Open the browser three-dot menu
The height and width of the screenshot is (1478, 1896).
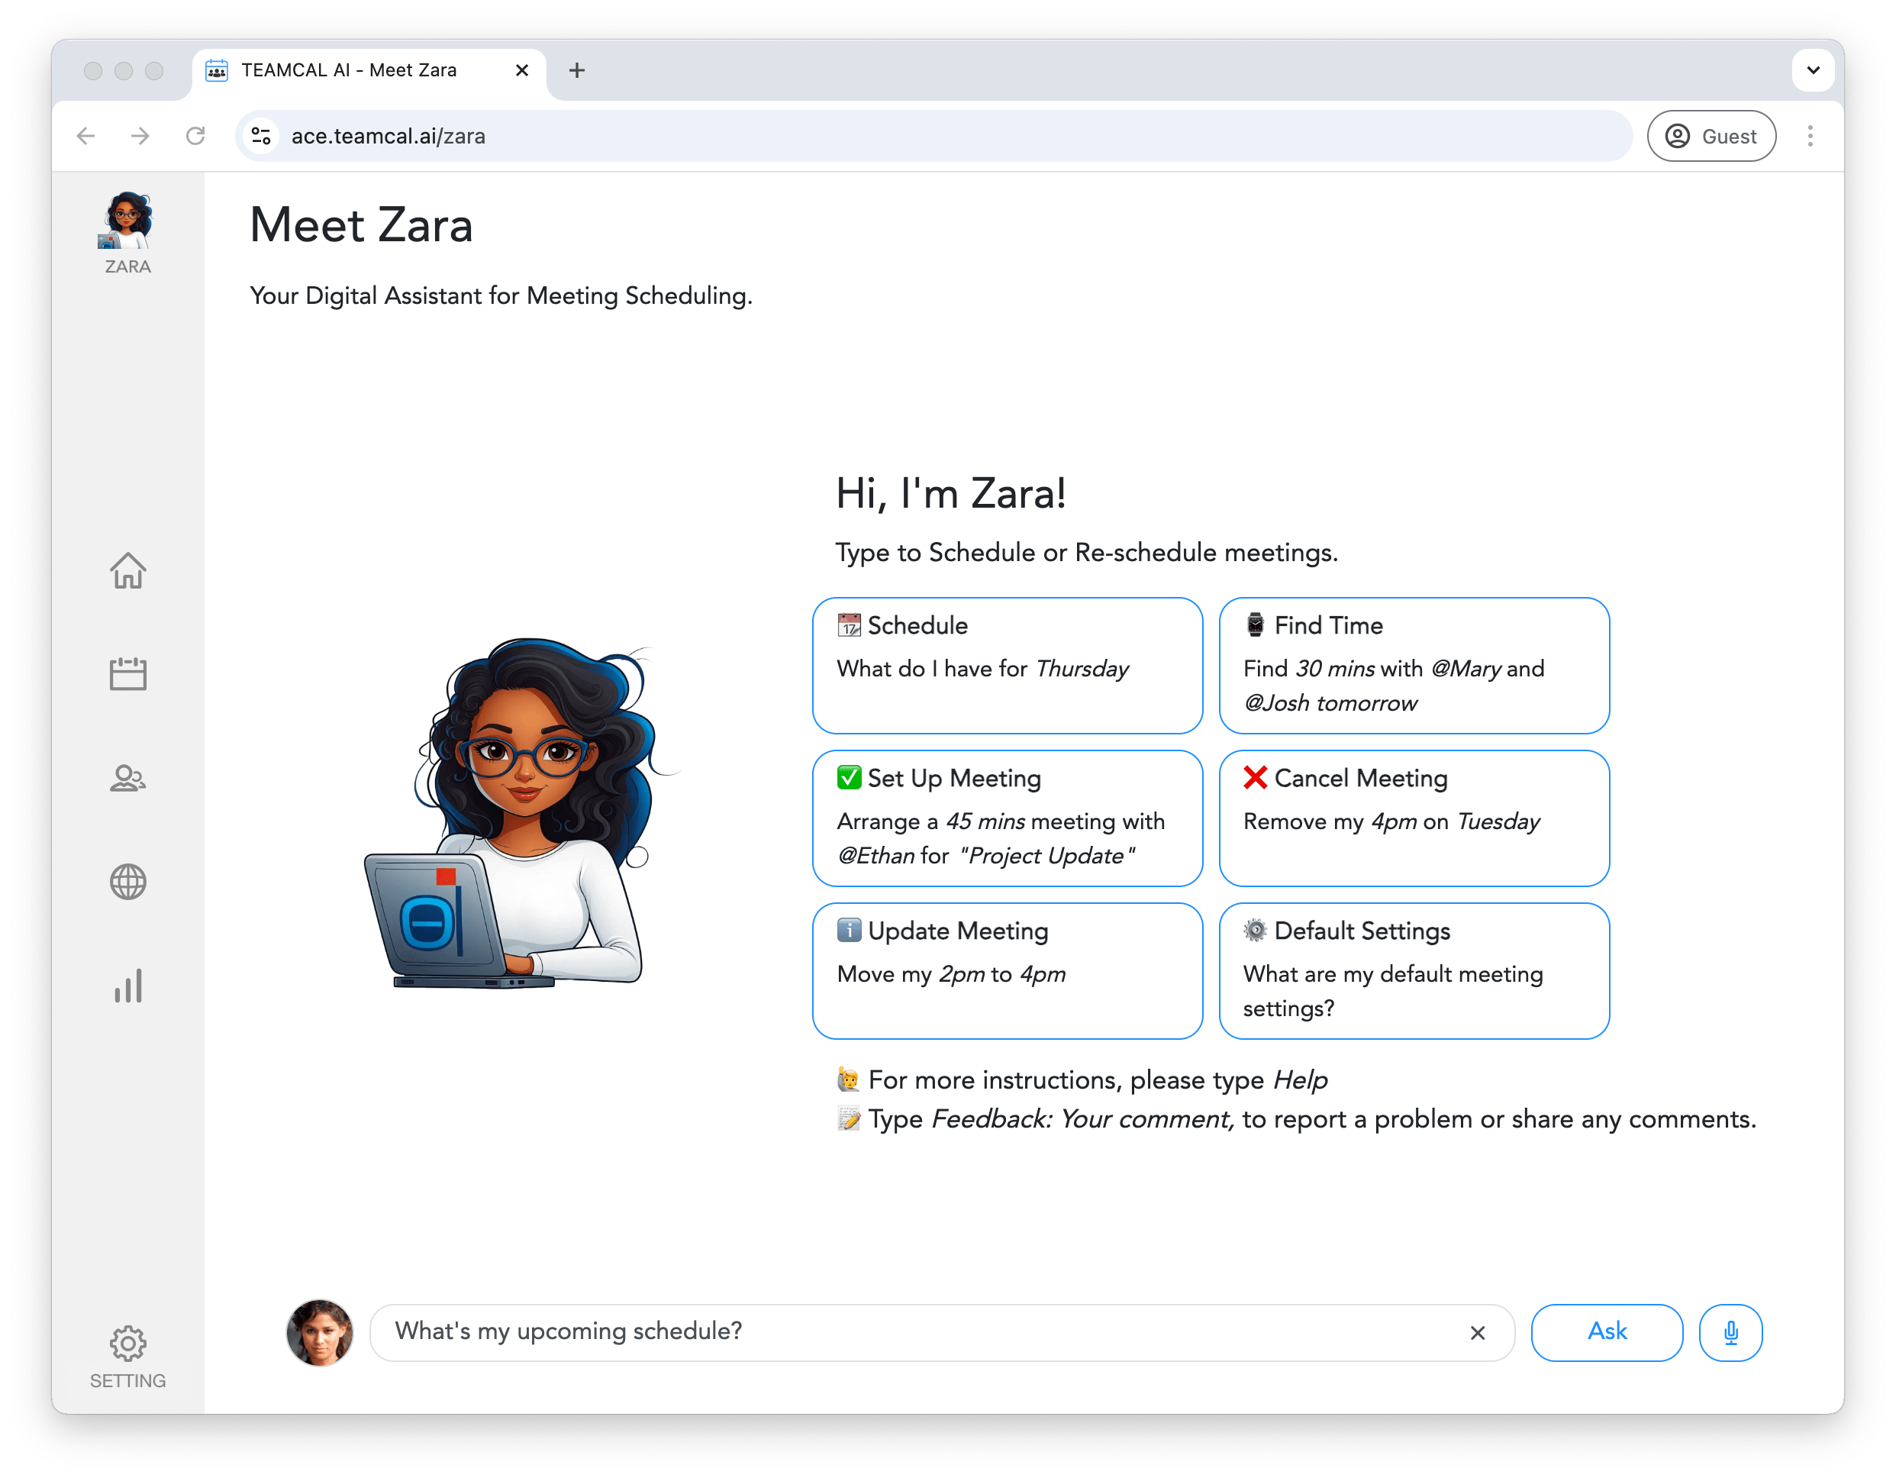(1810, 137)
